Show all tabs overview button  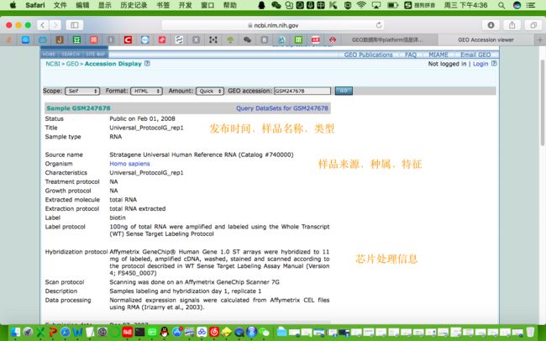(x=533, y=25)
